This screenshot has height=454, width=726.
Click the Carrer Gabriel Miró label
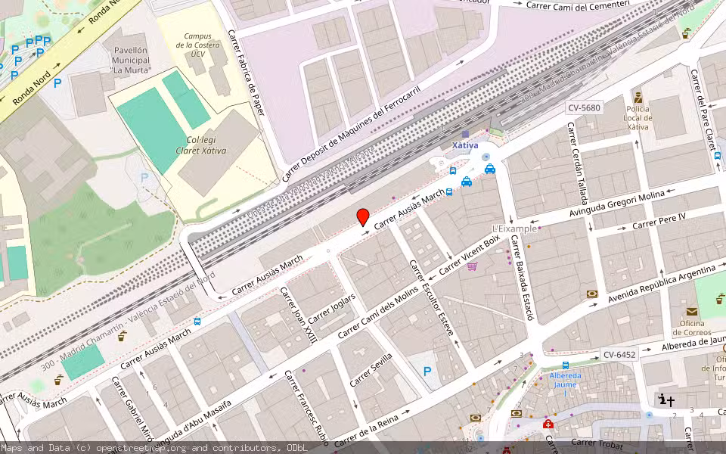pyautogui.click(x=132, y=410)
